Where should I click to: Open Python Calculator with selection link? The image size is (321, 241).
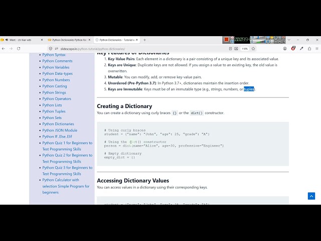tap(66, 186)
